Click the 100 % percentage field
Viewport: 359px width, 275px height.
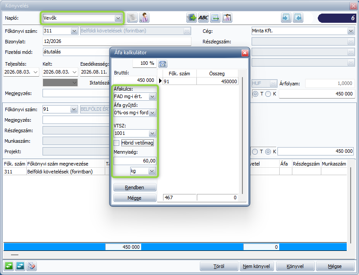(x=145, y=63)
